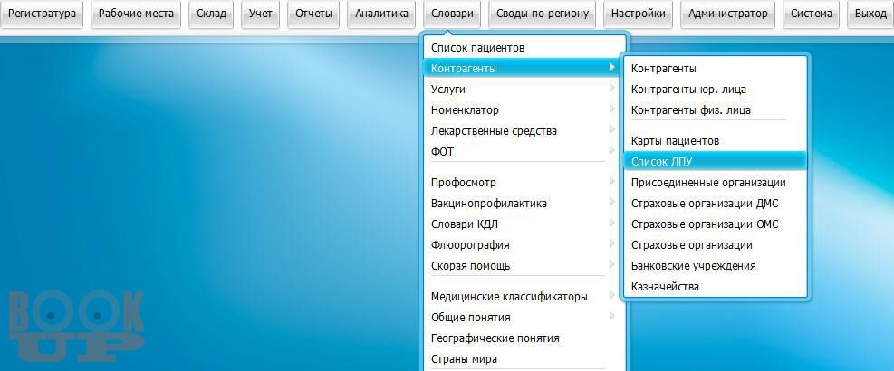Open the highlighted Список ЛПУ item
Viewport: 894px width, 371px height.
(716, 162)
